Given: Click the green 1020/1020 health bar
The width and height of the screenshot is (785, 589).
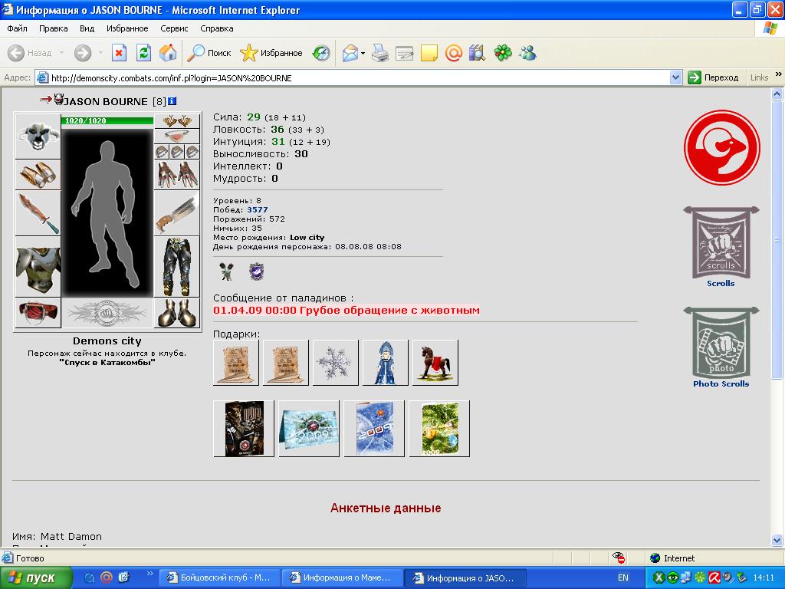Looking at the screenshot, I should pyautogui.click(x=107, y=120).
